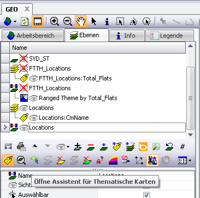The image size is (200, 198).
Task: Choose the rectangle selection tool
Action: pyautogui.click(x=120, y=21)
